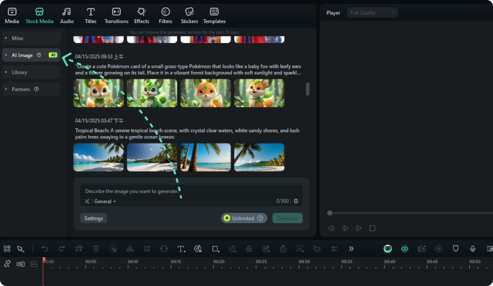The image size is (493, 286).
Task: Click the image description input field
Action: [191, 191]
